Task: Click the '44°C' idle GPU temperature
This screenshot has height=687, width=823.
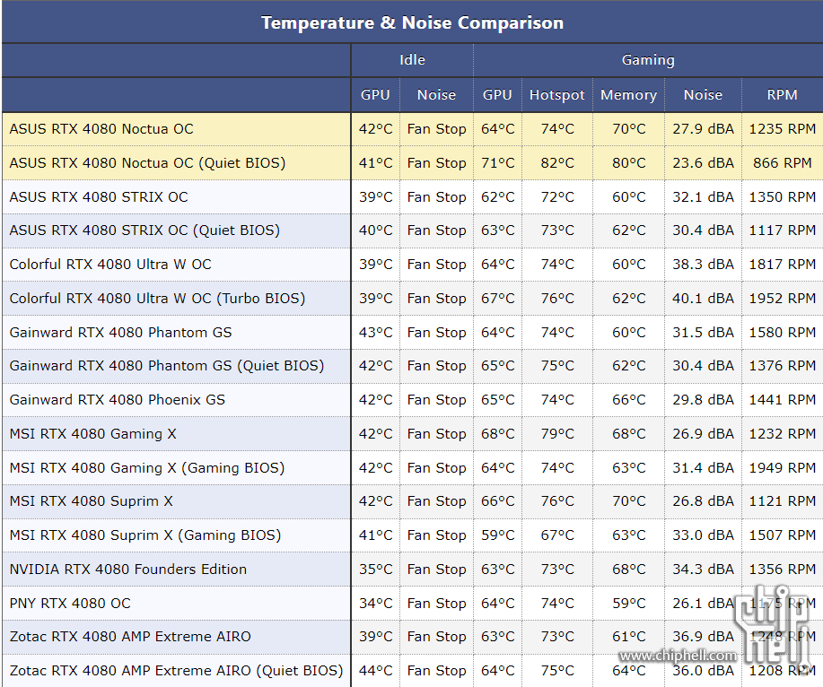Action: 376,671
